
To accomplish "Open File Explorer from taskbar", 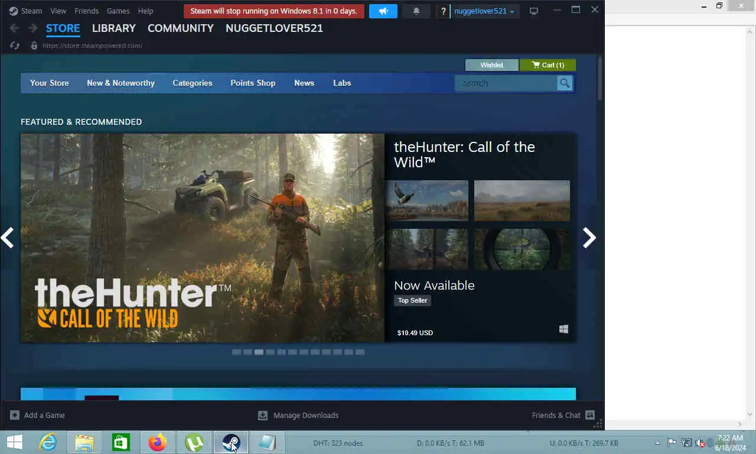I will tap(84, 442).
